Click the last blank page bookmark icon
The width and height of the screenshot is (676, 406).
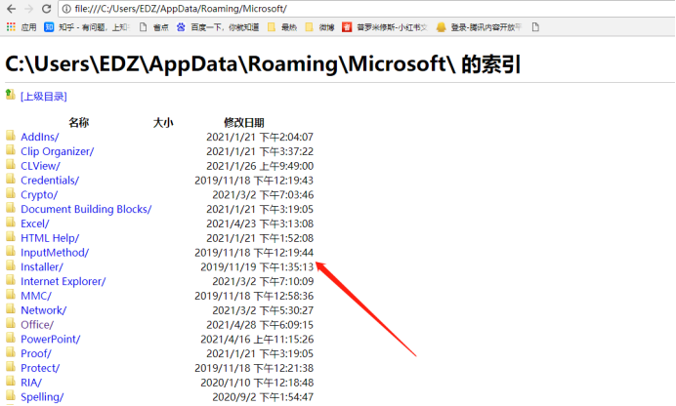535,27
